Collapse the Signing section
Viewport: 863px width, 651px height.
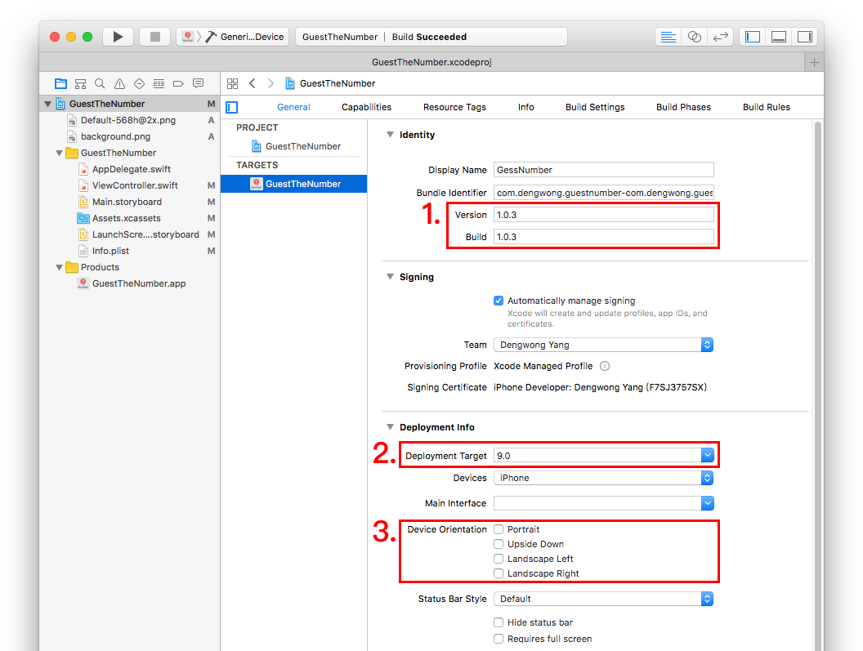[390, 277]
